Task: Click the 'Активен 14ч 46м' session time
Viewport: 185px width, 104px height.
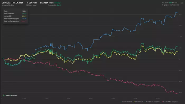Action: [8, 5]
